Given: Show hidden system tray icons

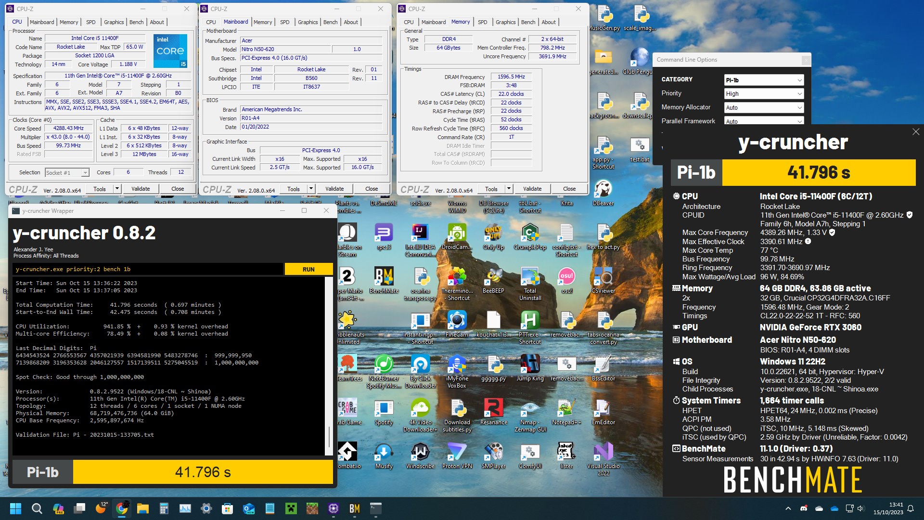Looking at the screenshot, I should click(x=788, y=508).
